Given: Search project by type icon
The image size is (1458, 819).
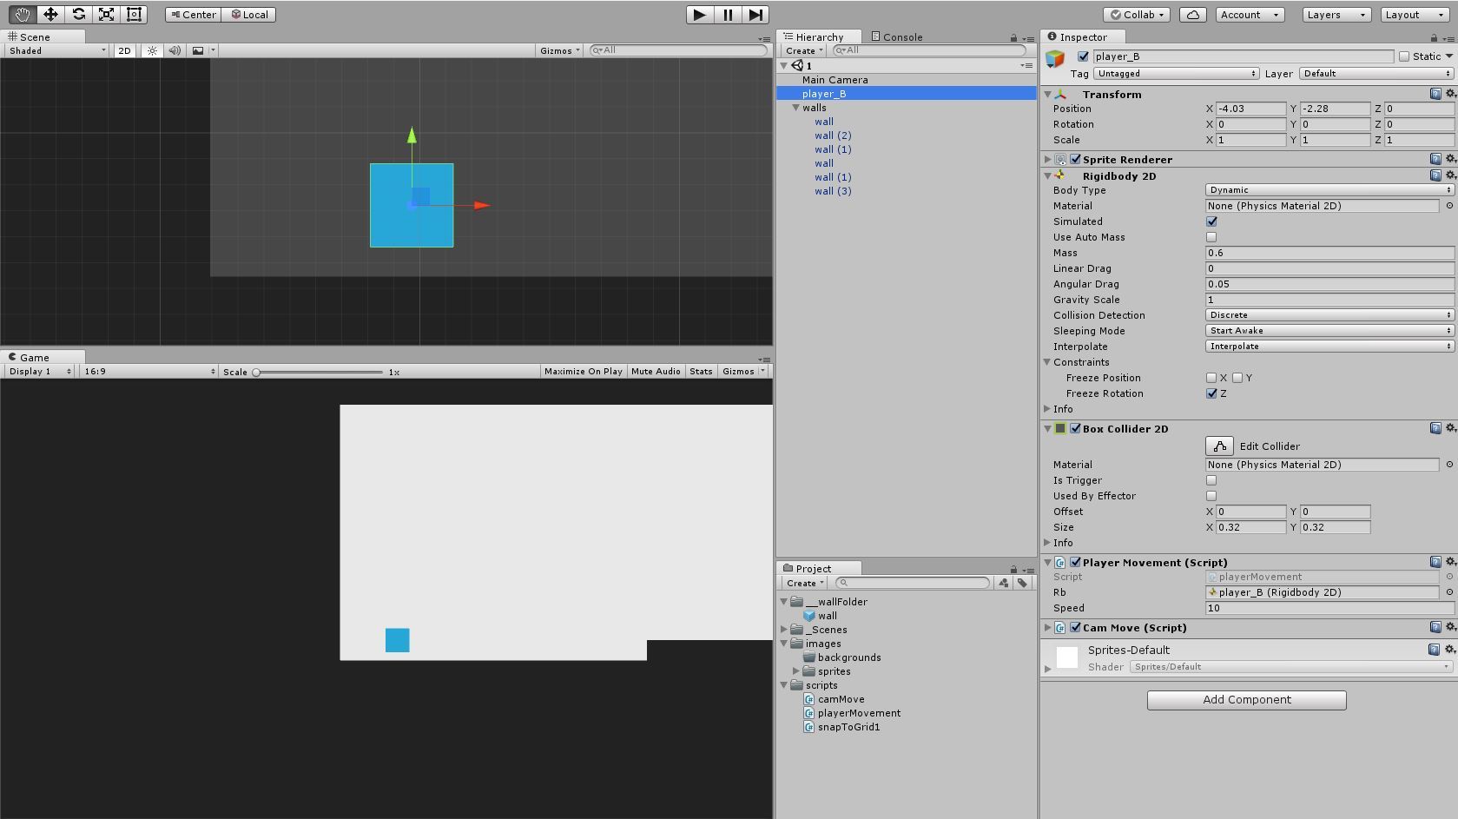Looking at the screenshot, I should (1004, 583).
